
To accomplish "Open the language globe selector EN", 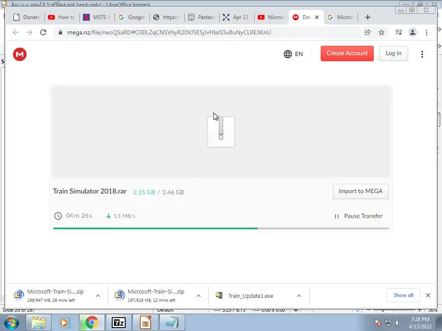I will tap(293, 54).
